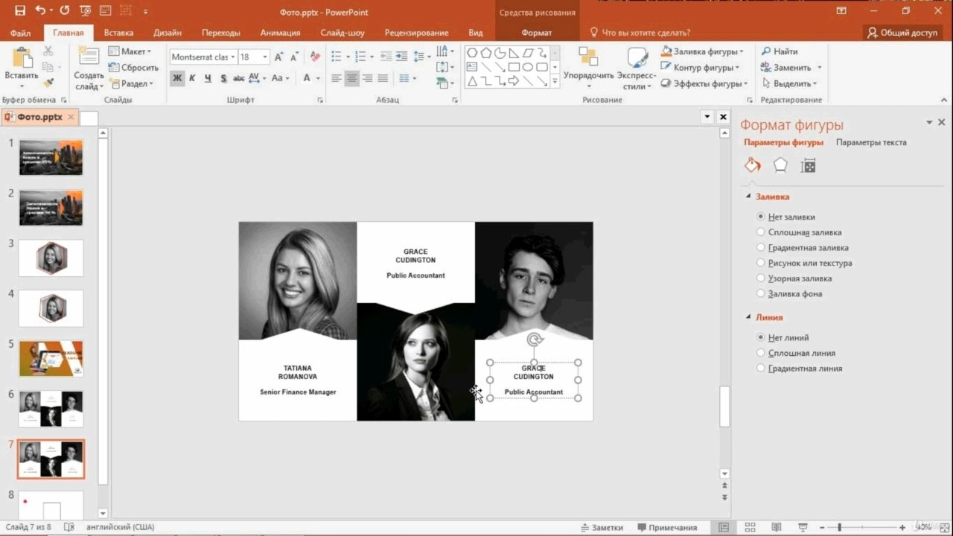953x536 pixels.
Task: Collapse the Заливка section
Action: click(x=749, y=197)
